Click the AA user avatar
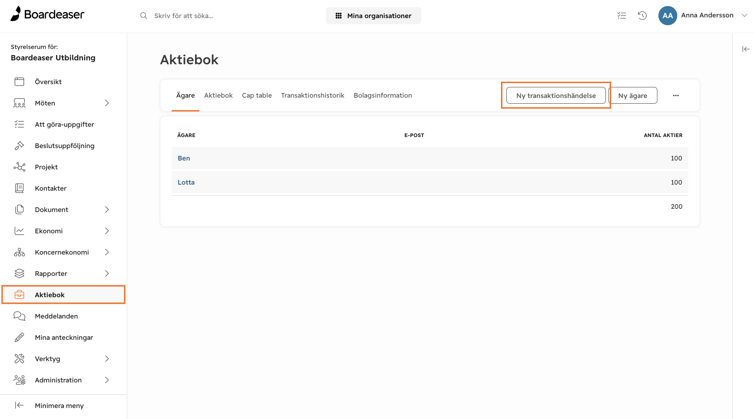This screenshot has width=754, height=419. 667,15
